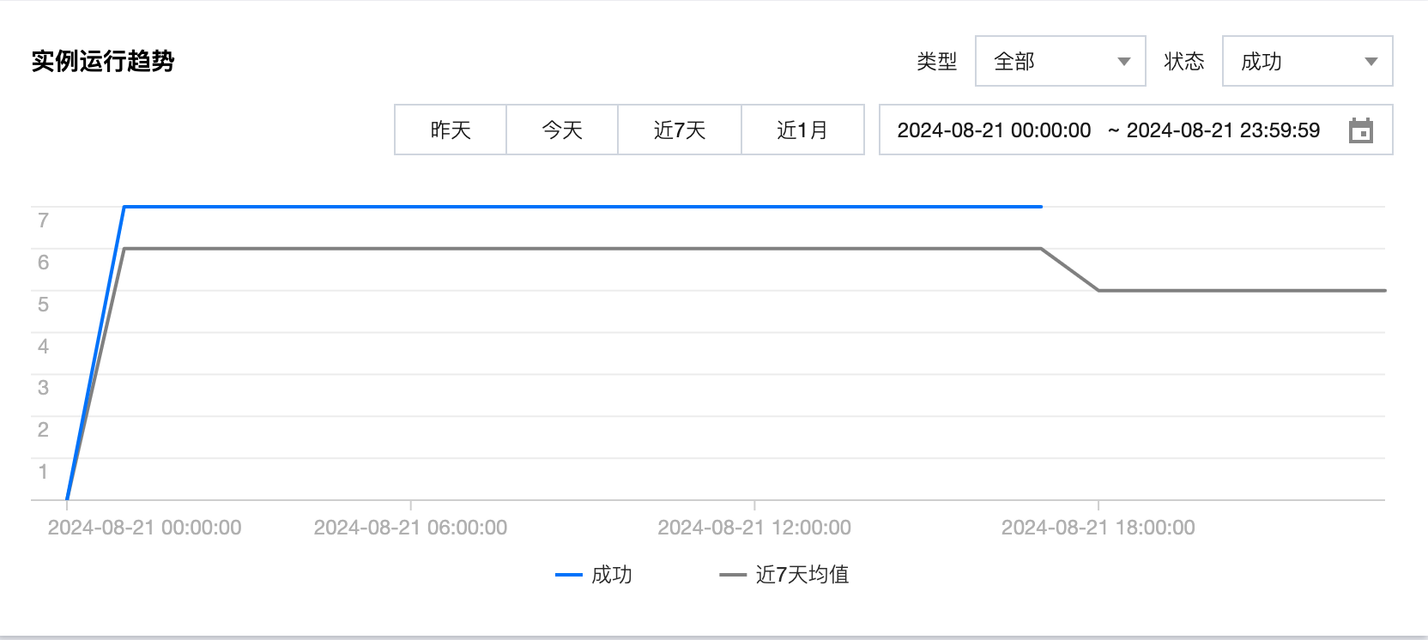
Task: Click the 2024-08-21 12:00:00 x-axis label
Action: point(754,528)
